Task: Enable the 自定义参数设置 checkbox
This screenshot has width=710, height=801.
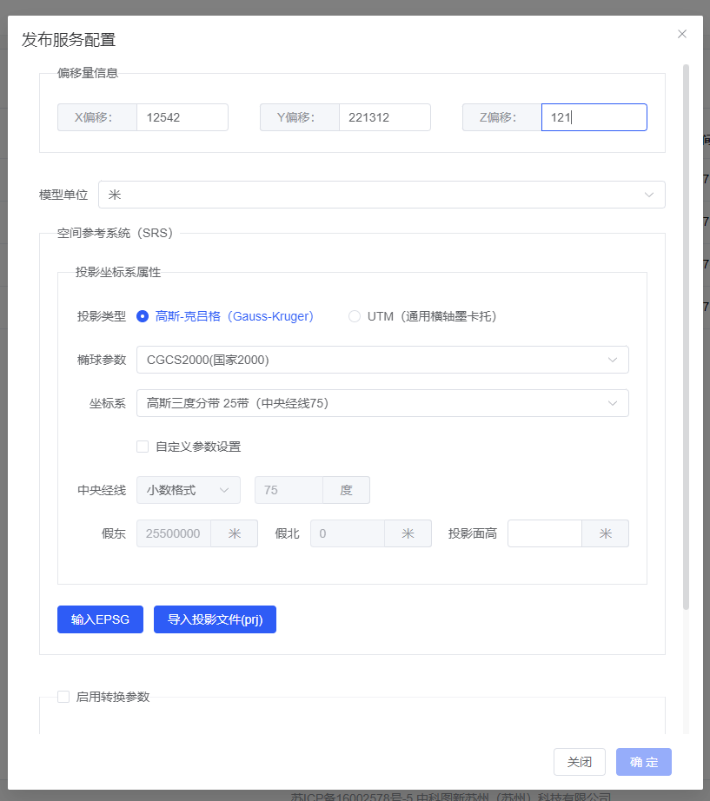Action: (x=143, y=447)
